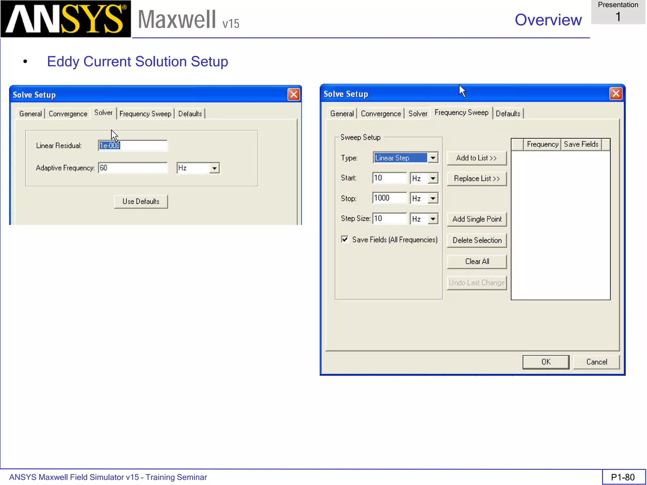Viewport: 647px width, 485px height.
Task: Toggle Save Fields (All Frequencies) checkbox
Action: (x=345, y=239)
